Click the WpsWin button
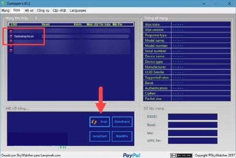 [122, 136]
